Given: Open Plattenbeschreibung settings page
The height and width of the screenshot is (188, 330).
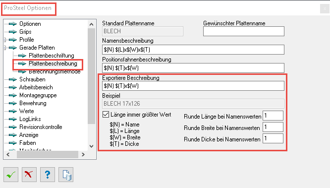Looking at the screenshot, I should click(x=53, y=63).
